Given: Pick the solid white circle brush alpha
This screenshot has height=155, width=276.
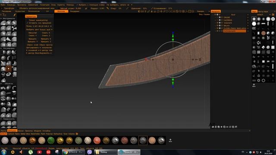Looking at the screenshot, I should point(254,24).
